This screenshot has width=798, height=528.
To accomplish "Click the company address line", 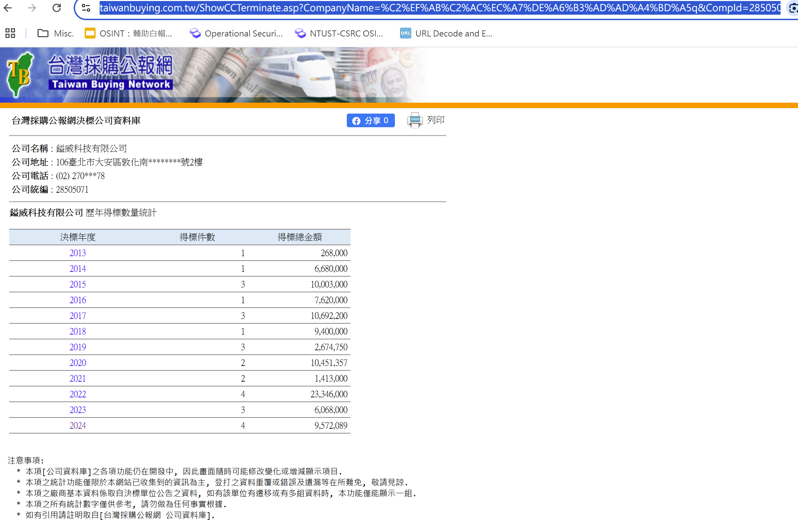I will 129,162.
